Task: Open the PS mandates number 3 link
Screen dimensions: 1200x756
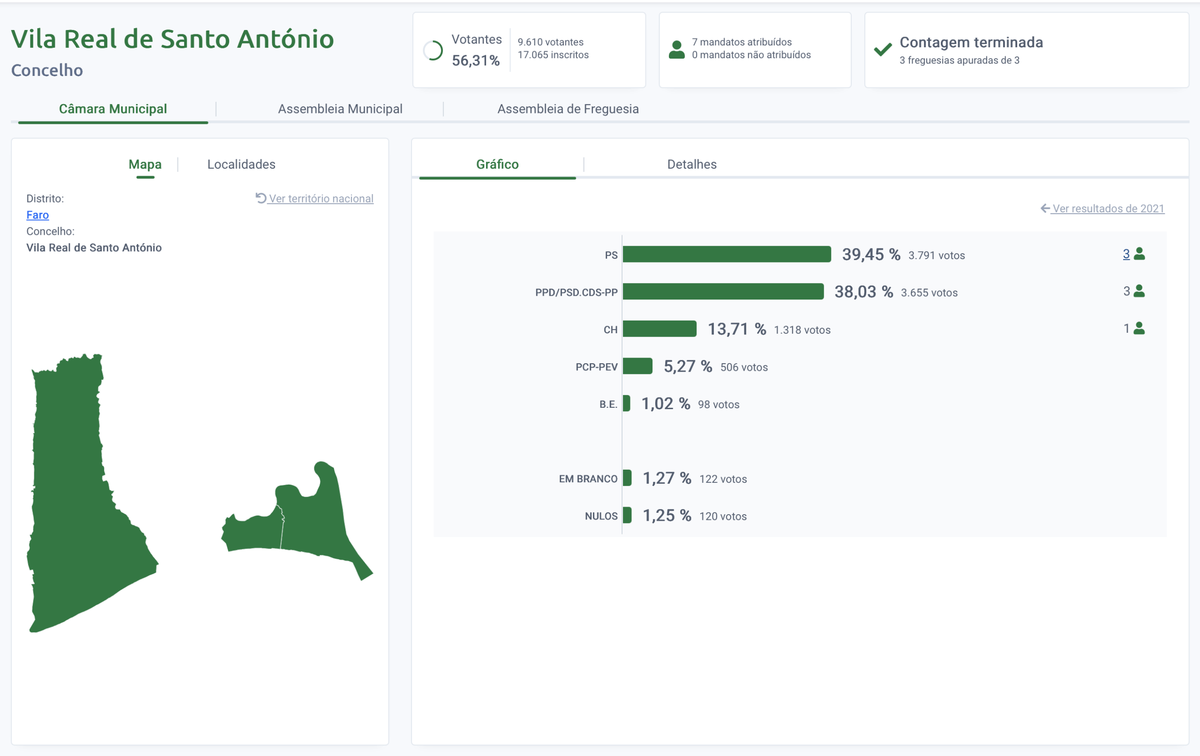Action: click(x=1126, y=254)
